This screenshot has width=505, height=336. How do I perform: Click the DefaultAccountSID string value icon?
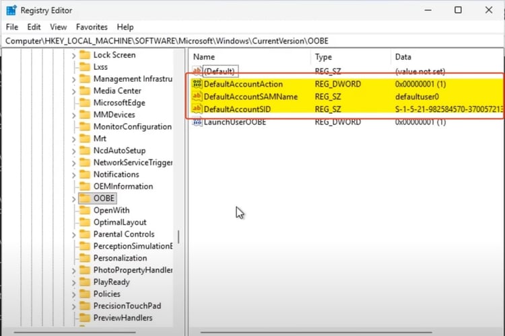coord(197,109)
